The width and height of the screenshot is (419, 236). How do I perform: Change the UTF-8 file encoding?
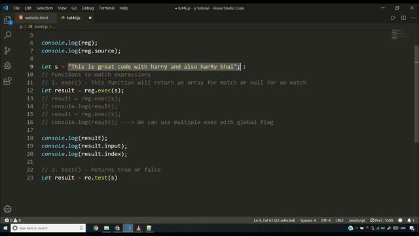point(325,220)
